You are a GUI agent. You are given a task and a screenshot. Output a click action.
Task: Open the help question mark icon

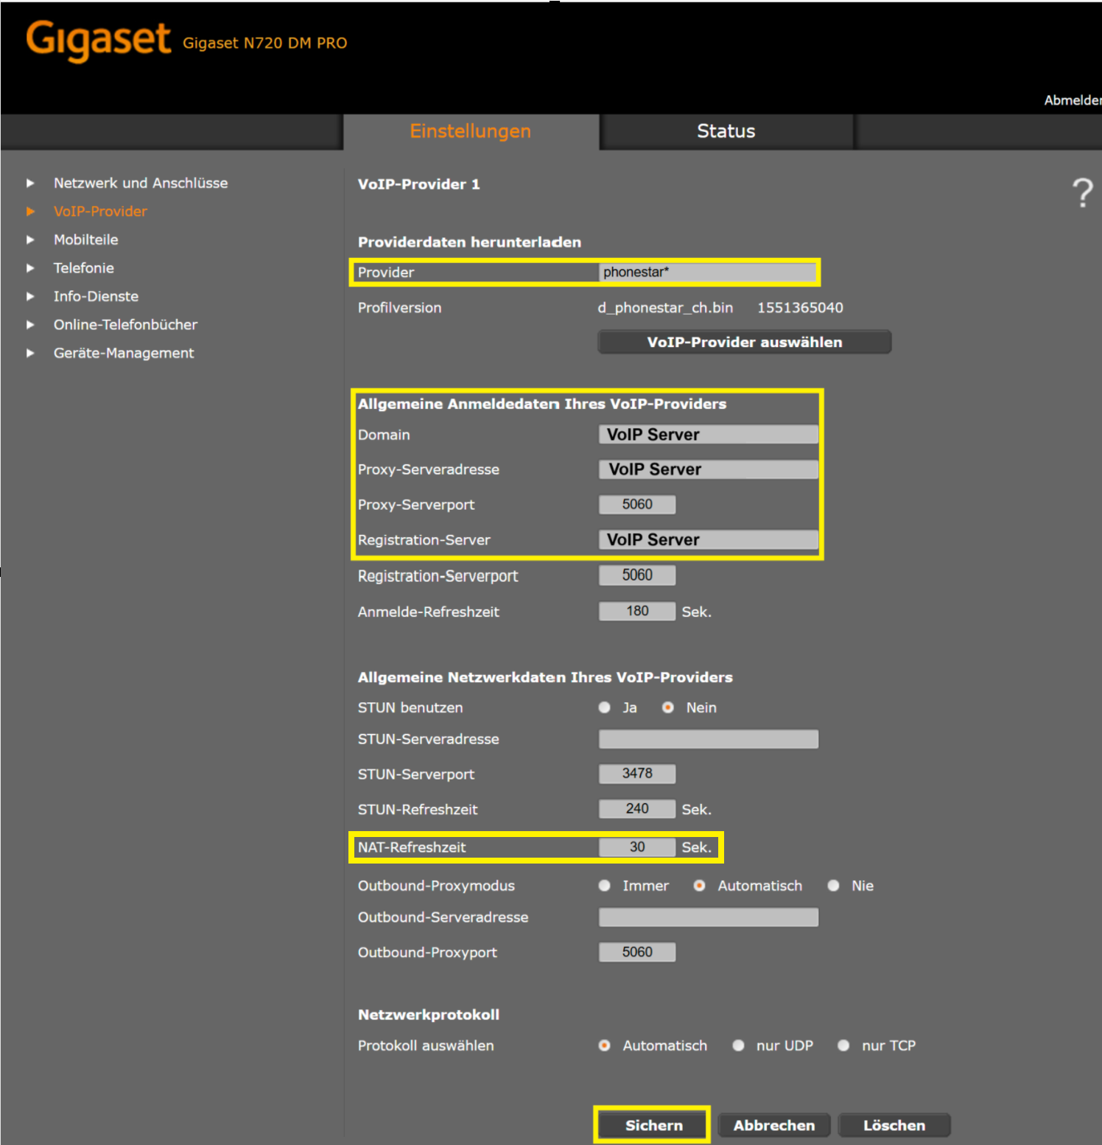pyautogui.click(x=1082, y=193)
